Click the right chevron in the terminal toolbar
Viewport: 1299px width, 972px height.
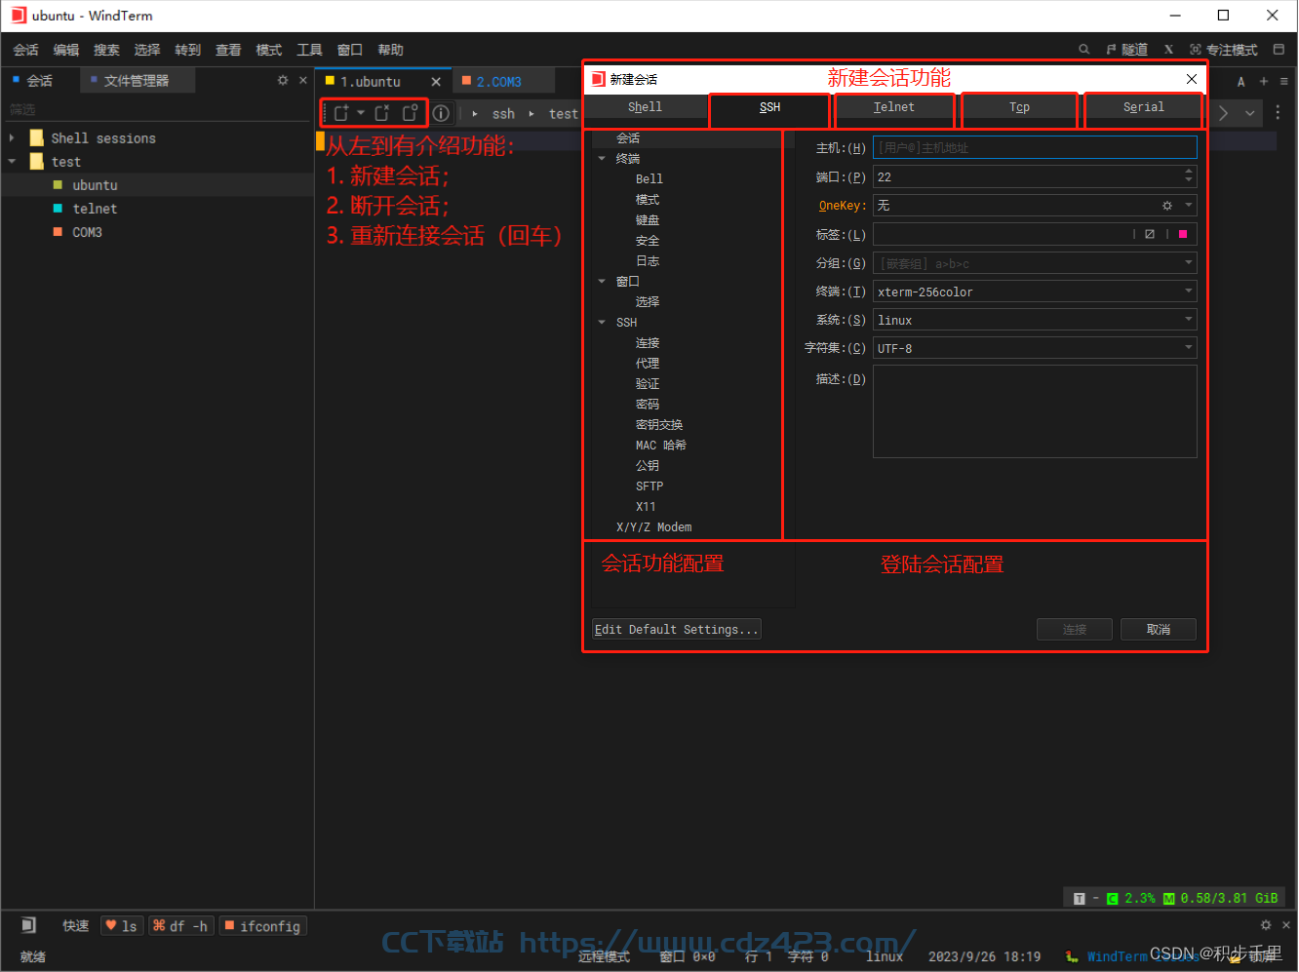[1223, 113]
